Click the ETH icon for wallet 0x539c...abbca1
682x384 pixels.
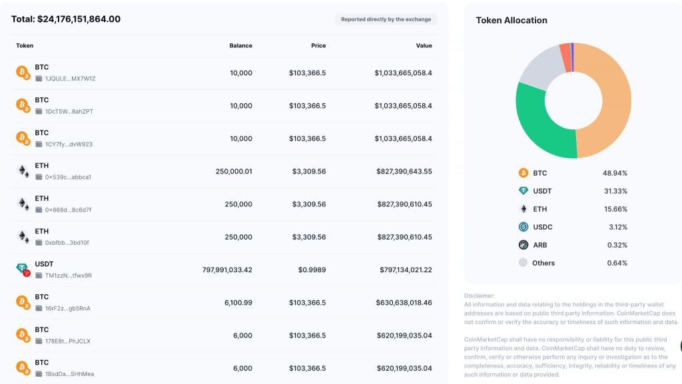(x=23, y=171)
